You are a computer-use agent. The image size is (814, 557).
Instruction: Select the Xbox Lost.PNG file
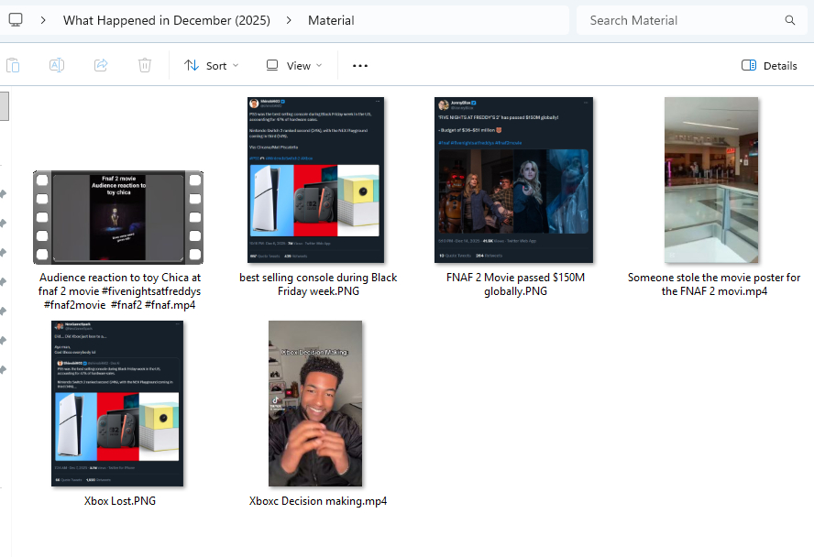118,403
